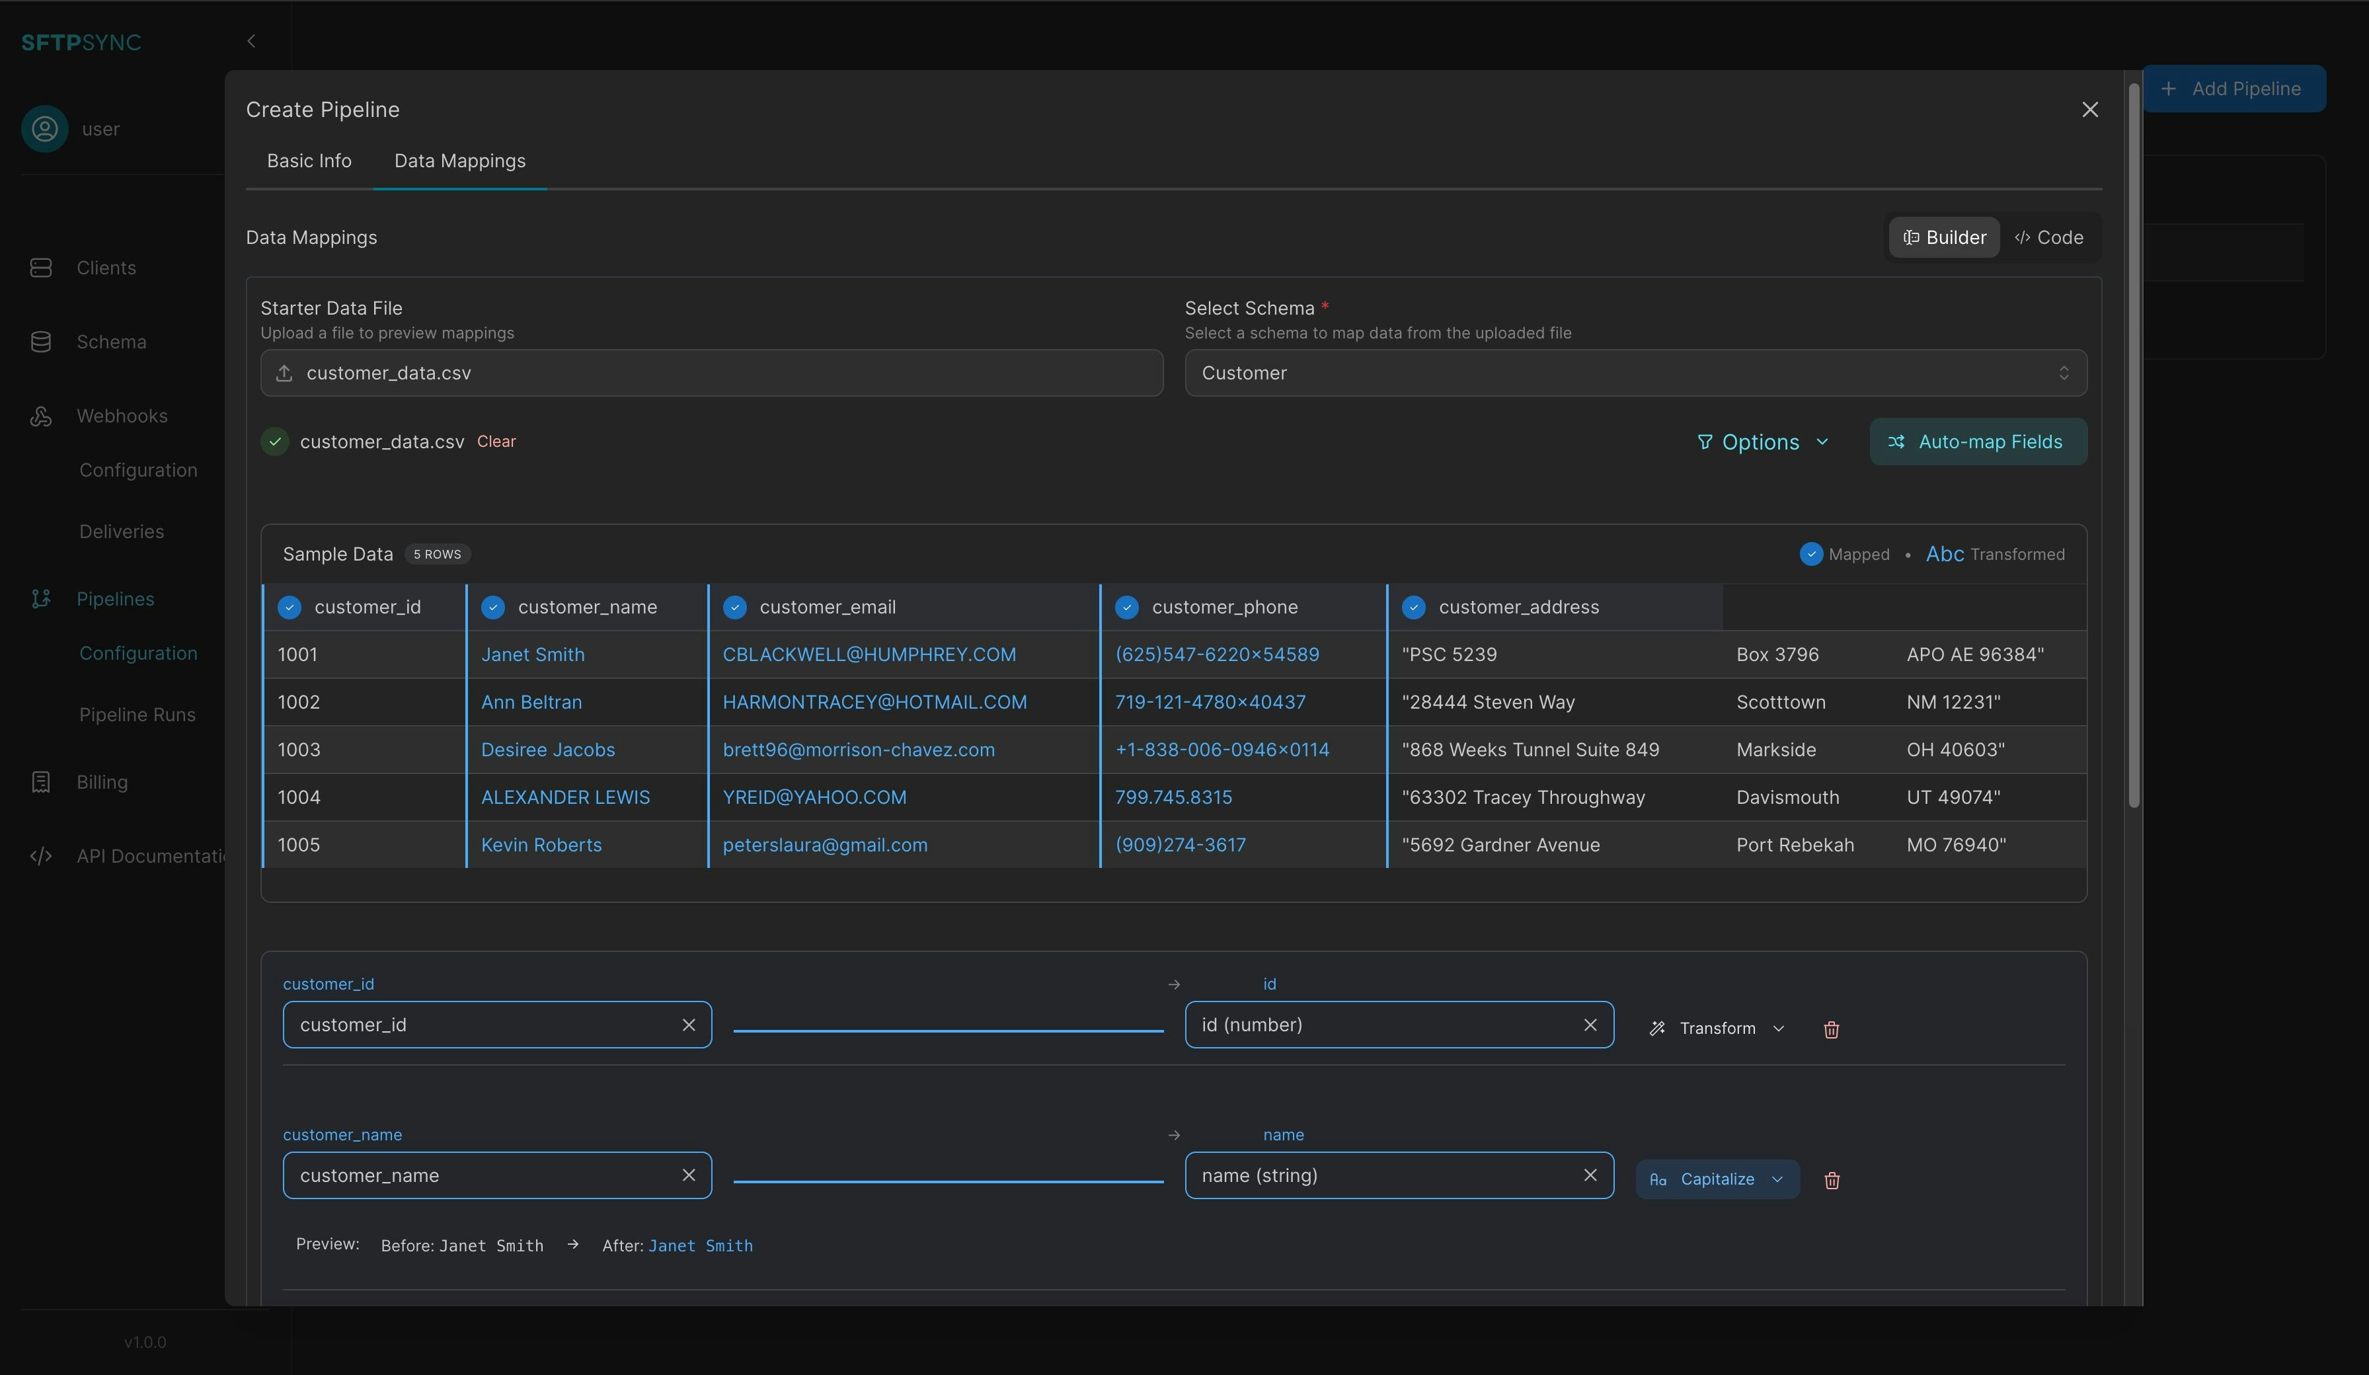Open Webhooks Configuration in the sidebar
2369x1375 pixels.
click(x=138, y=470)
